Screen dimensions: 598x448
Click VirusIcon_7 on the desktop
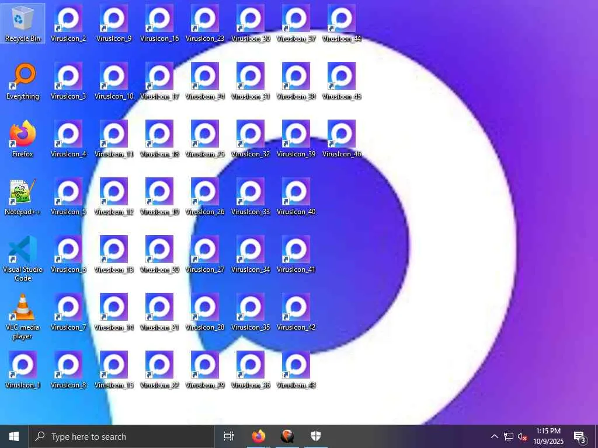[x=68, y=313]
